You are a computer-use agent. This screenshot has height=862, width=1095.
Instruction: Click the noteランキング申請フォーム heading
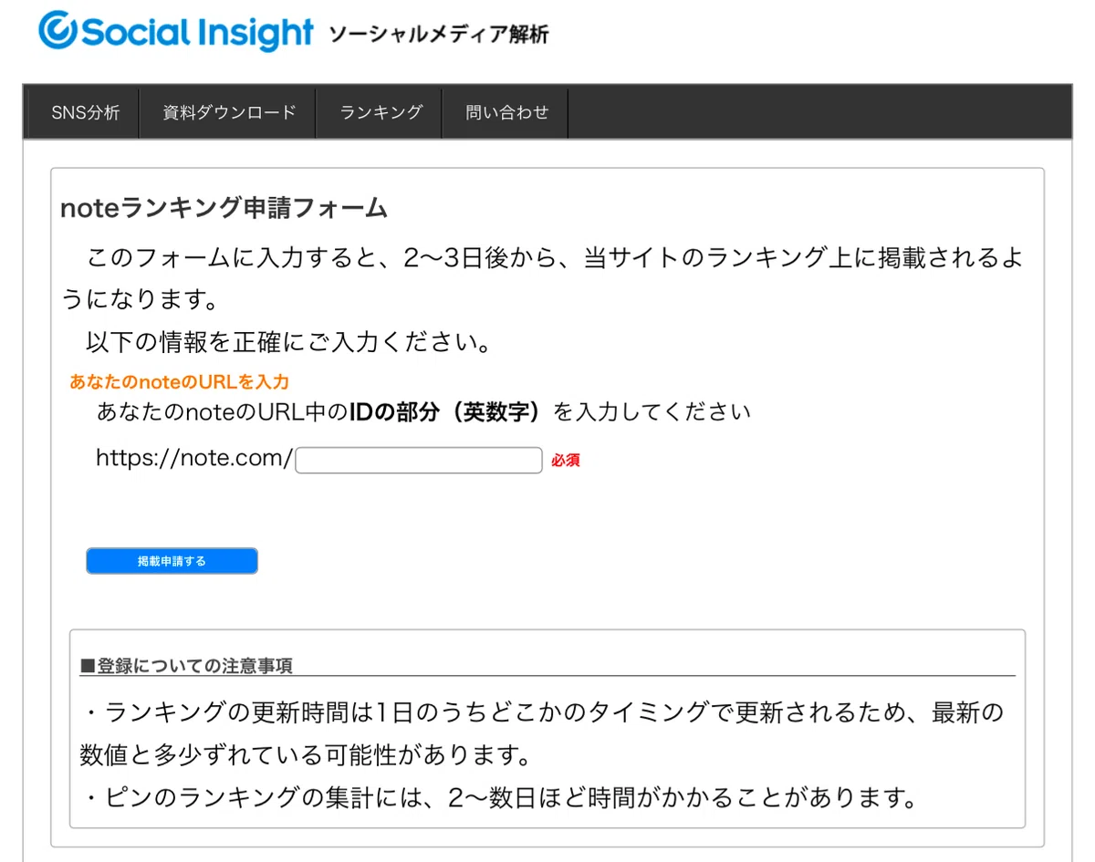[x=224, y=208]
